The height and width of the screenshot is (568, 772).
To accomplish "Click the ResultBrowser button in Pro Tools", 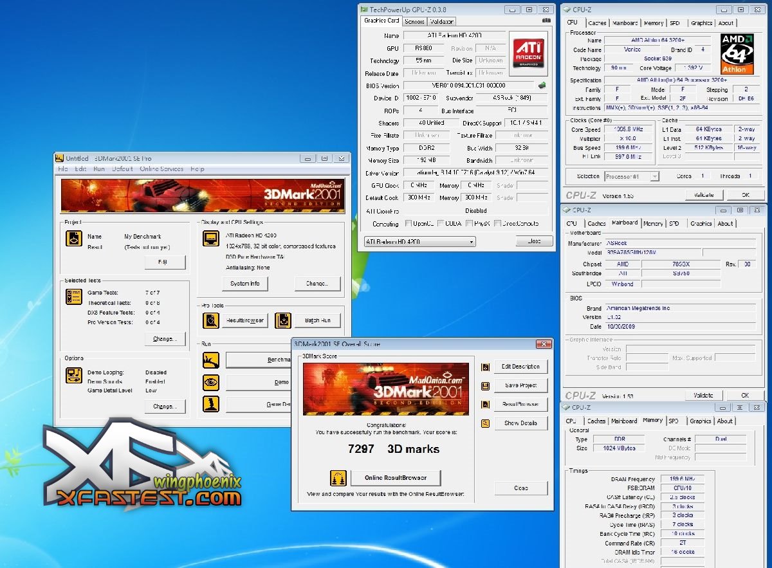I will [x=245, y=320].
